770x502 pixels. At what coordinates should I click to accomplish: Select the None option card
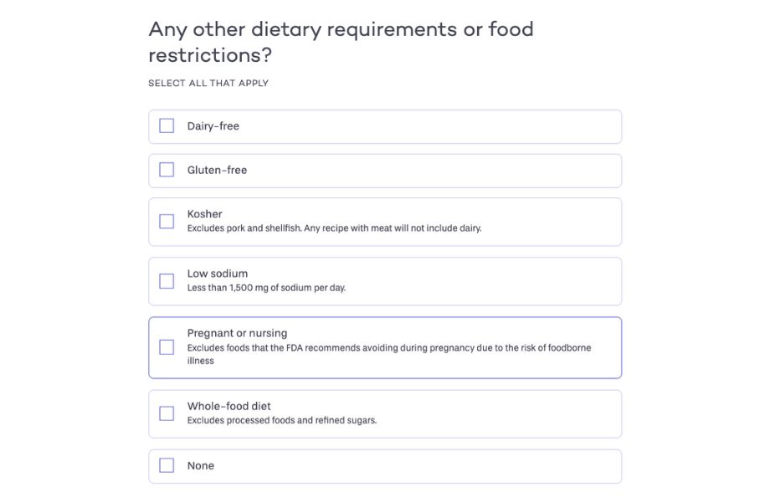pyautogui.click(x=385, y=465)
